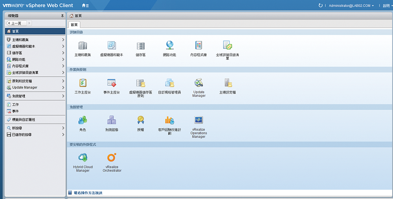Select 首頁 in navigator sidebar
This screenshot has height=199, width=393.
click(x=35, y=31)
